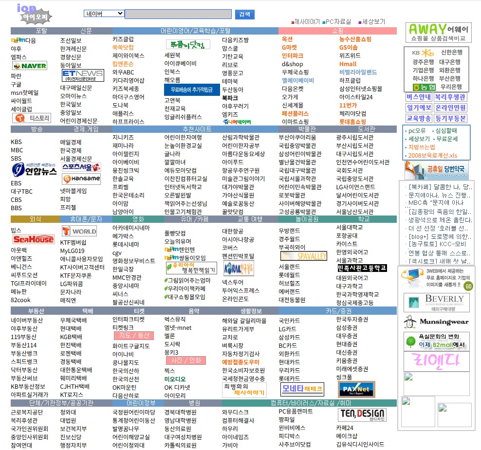This screenshot has width=481, height=450.
Task: Click the 지도 / 등산 pink label
Action: [x=134, y=336]
